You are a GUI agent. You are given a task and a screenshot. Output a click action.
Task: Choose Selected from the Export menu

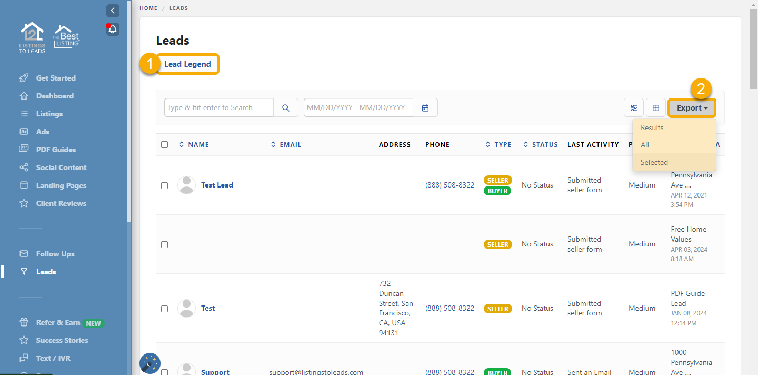(x=654, y=162)
